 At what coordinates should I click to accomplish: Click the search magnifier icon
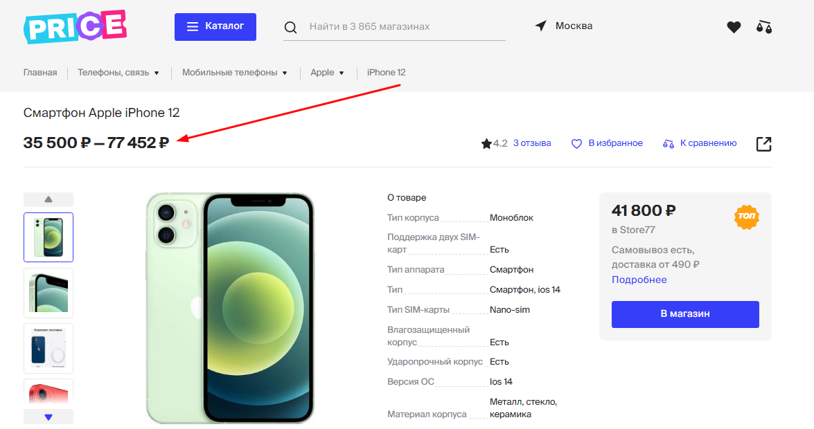click(291, 28)
